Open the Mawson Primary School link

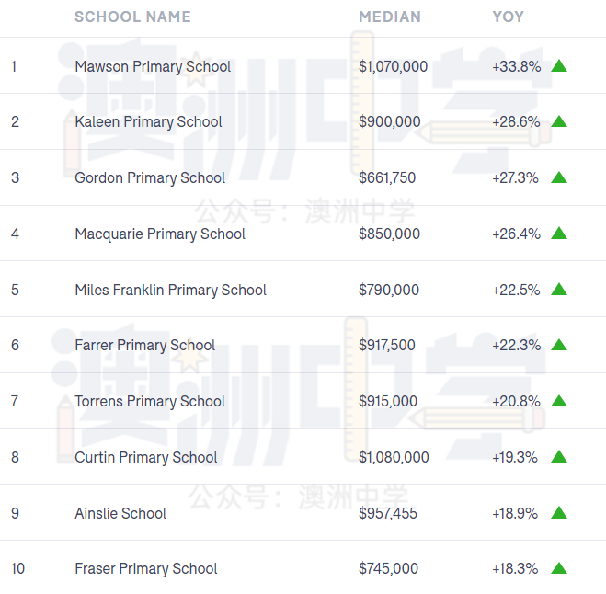153,66
